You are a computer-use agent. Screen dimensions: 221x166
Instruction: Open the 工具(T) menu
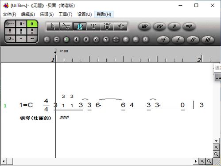point(66,15)
